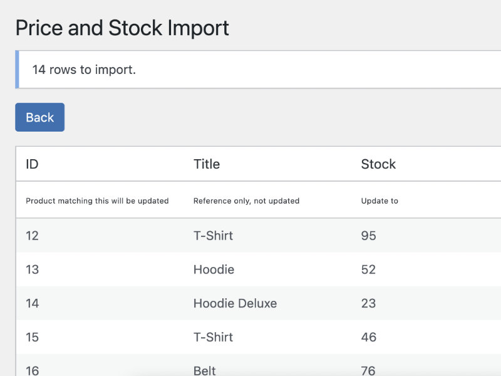The image size is (501, 376).
Task: Click stock value 52
Action: pyautogui.click(x=368, y=269)
